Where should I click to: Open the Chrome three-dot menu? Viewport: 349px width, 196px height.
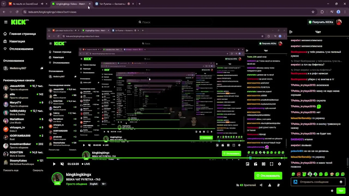(345, 12)
